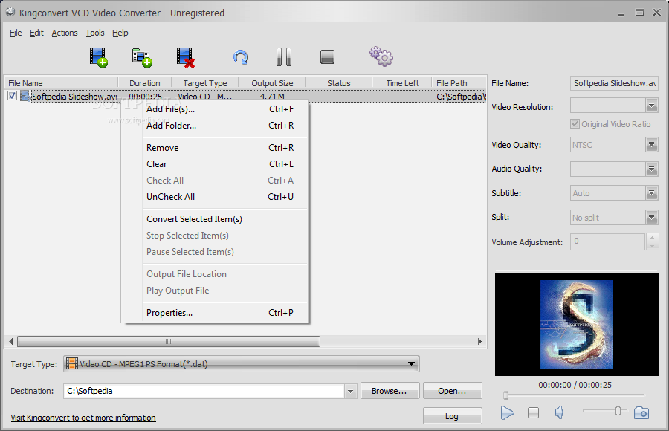Play the preview video
The image size is (669, 431).
click(x=507, y=412)
